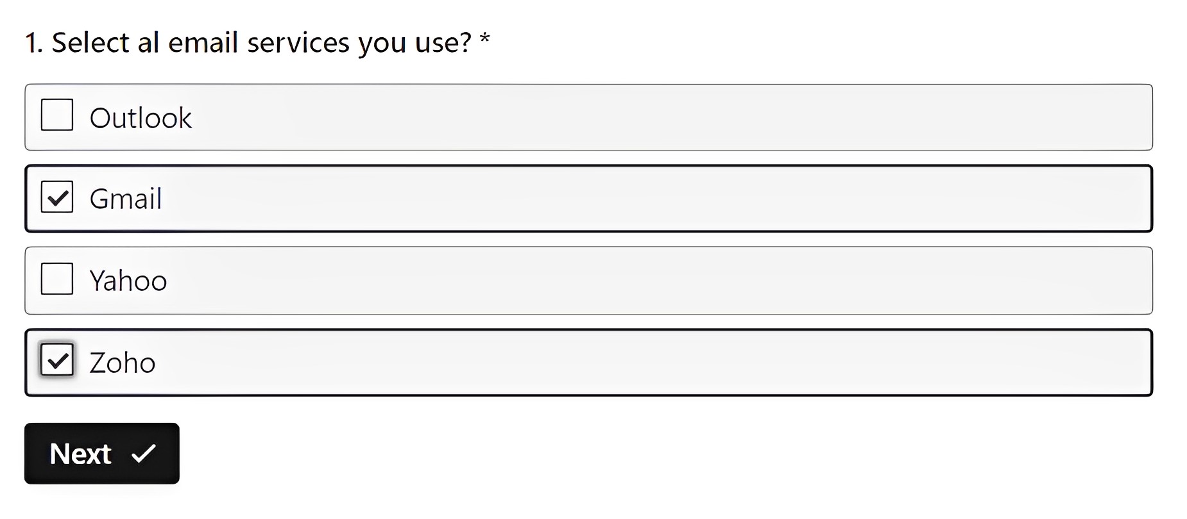Click the required asterisk next to the question
Viewport: 1187px width, 519px height.
click(485, 42)
